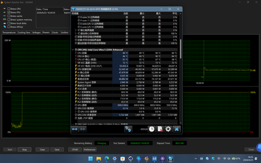261x163 pixels.
Task: Open Settings gear in taskbar
Action: pyautogui.click(x=115, y=159)
